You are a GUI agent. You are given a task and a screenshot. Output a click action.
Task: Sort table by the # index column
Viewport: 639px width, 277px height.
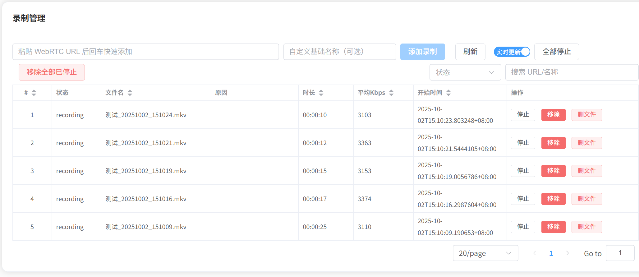click(x=34, y=93)
